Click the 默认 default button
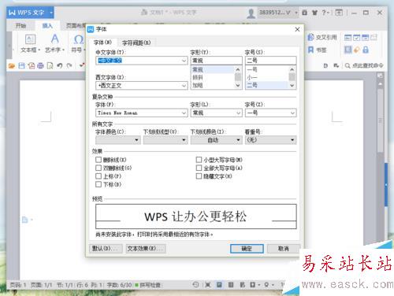The width and height of the screenshot is (394, 296). tap(106, 249)
